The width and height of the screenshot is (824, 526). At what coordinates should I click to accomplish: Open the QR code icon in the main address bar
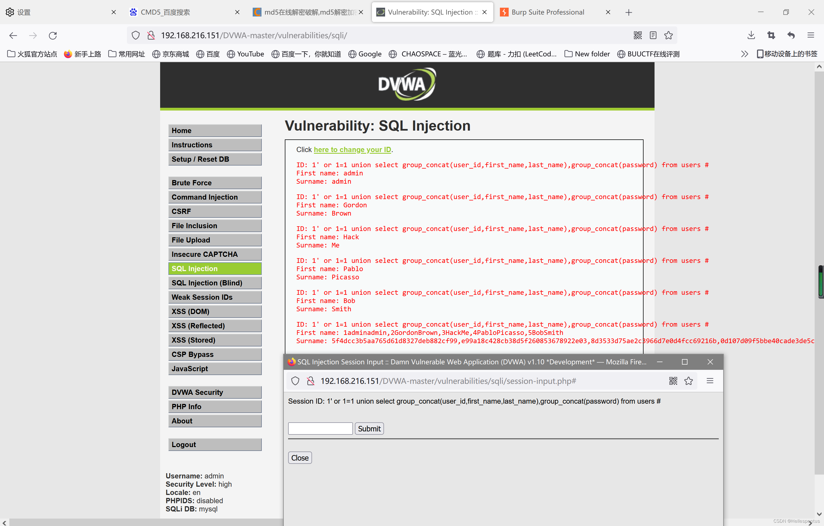[x=638, y=35]
